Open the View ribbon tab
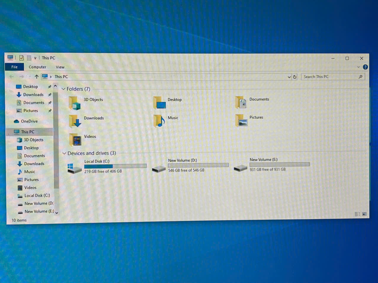Viewport: 378px width, 283px height. [60, 67]
